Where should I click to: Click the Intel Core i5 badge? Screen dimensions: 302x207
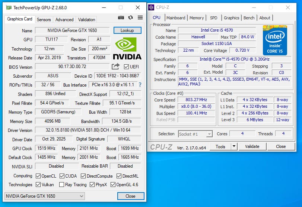275,40
